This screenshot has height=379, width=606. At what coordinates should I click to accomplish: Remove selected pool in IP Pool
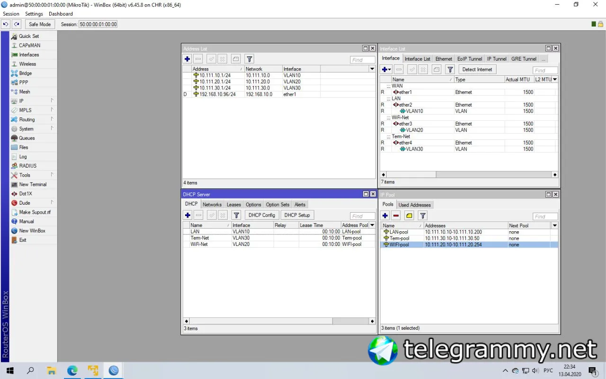pyautogui.click(x=396, y=216)
